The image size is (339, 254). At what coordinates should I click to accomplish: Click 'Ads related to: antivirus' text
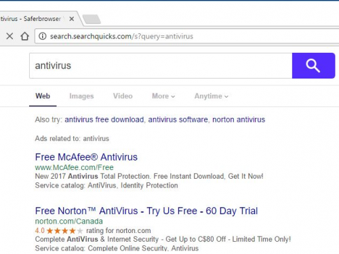[72, 138]
